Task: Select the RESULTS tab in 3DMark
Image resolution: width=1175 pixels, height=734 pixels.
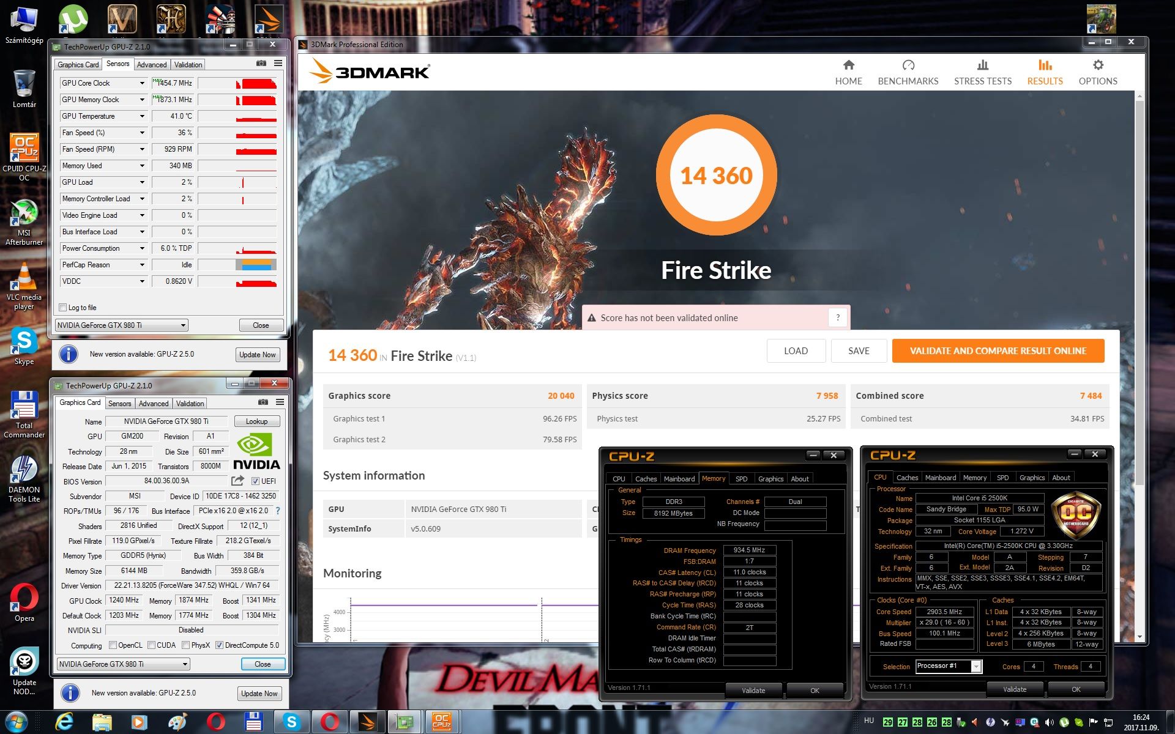Action: tap(1045, 72)
